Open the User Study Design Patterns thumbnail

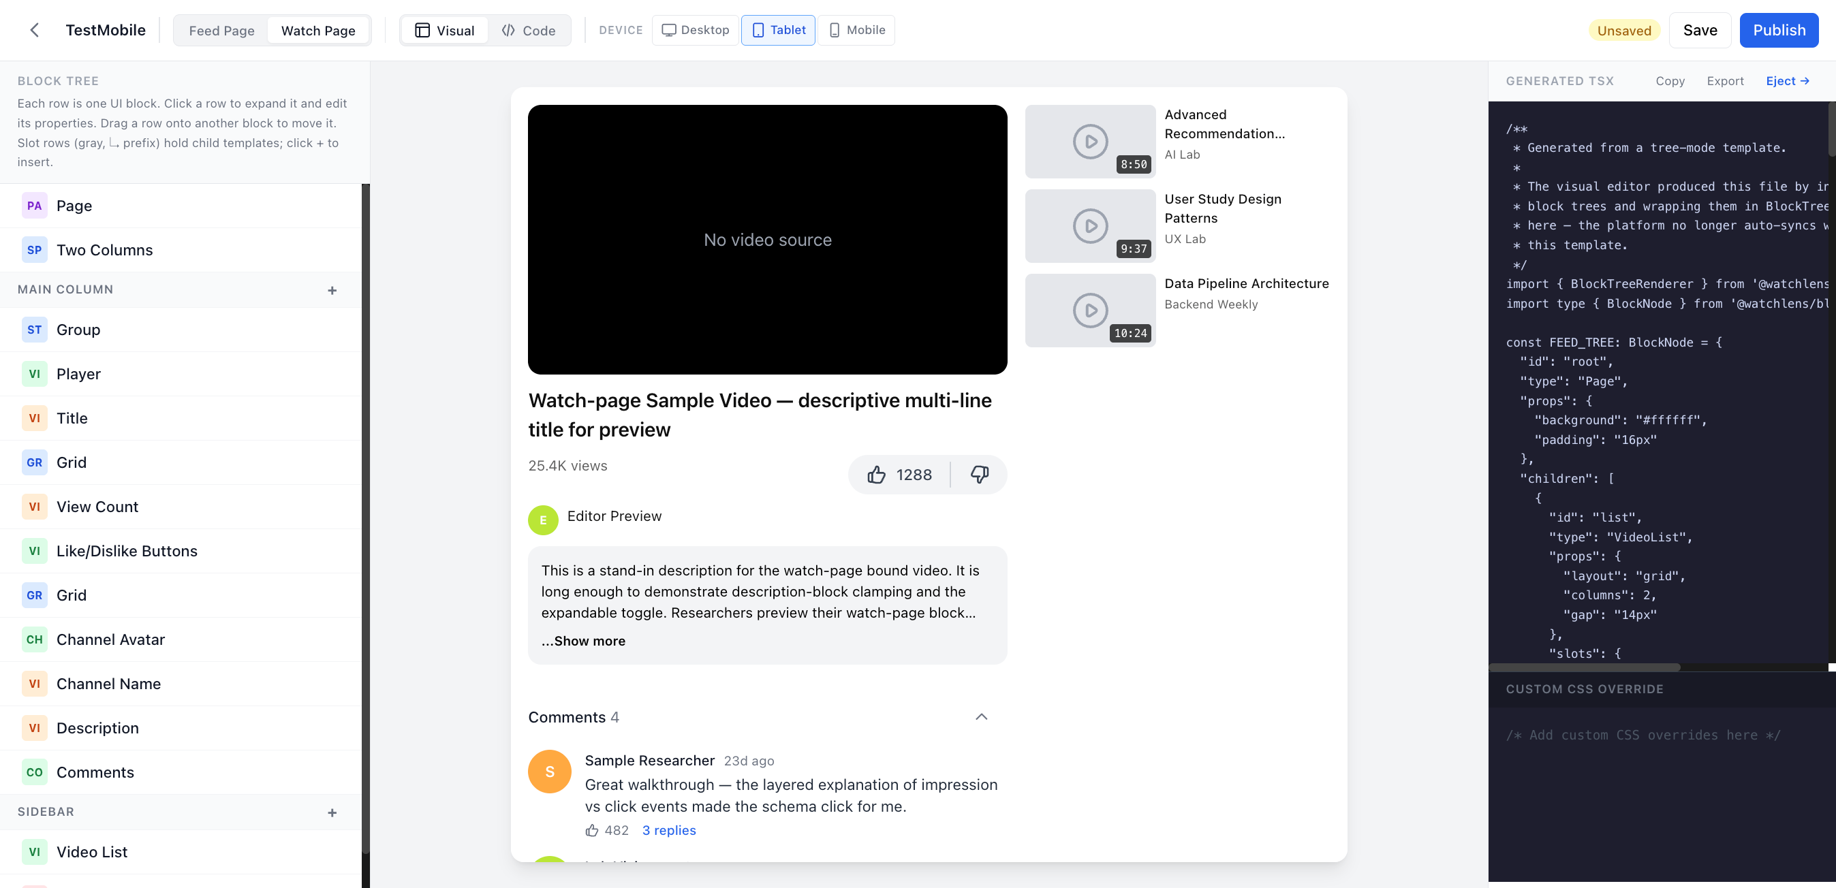point(1090,226)
